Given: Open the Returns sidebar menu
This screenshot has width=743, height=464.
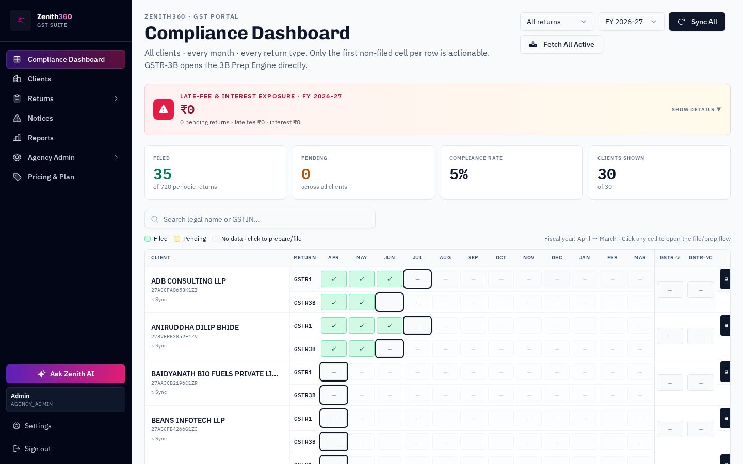Looking at the screenshot, I should pos(66,98).
